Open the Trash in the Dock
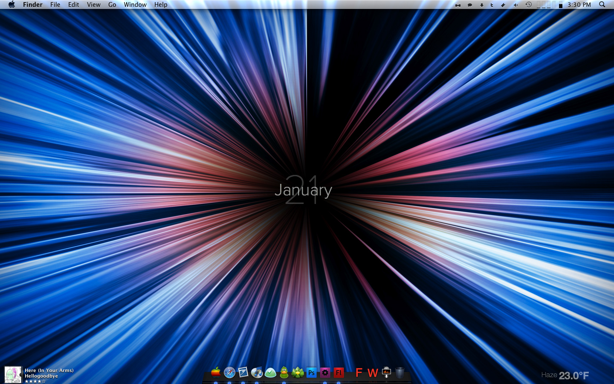This screenshot has height=384, width=614. click(x=400, y=372)
